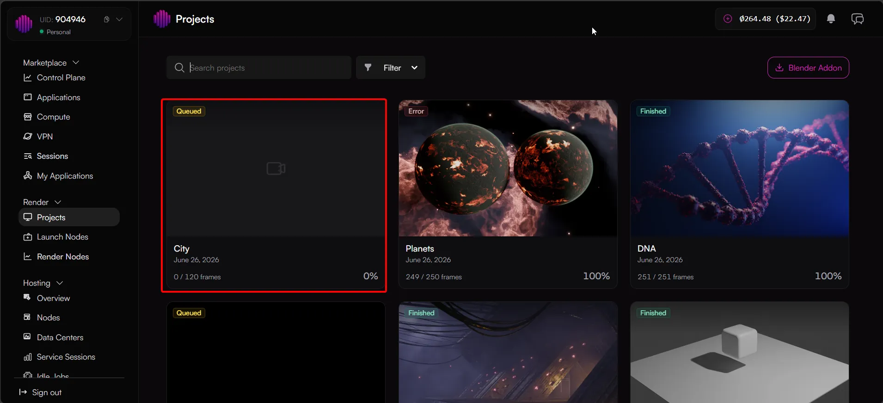Click the Applications window icon
The width and height of the screenshot is (883, 403).
(x=28, y=97)
